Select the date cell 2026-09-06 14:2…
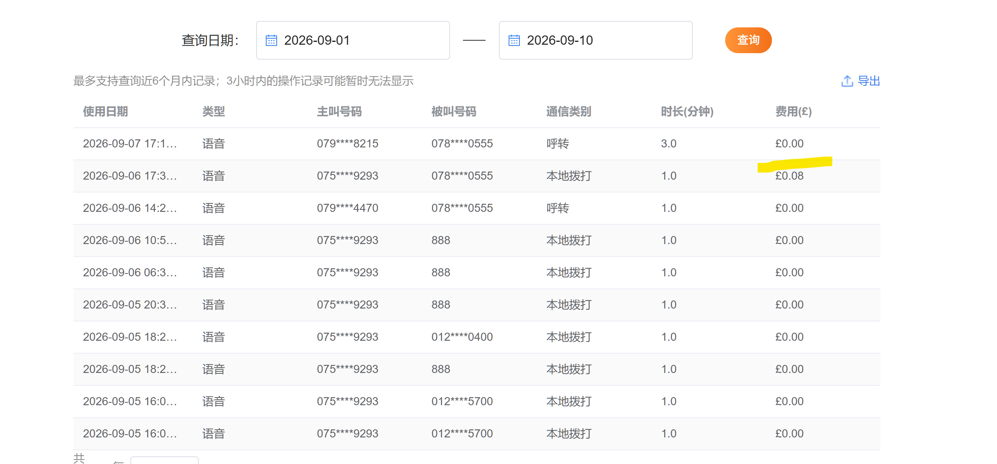This screenshot has width=997, height=464. click(130, 208)
